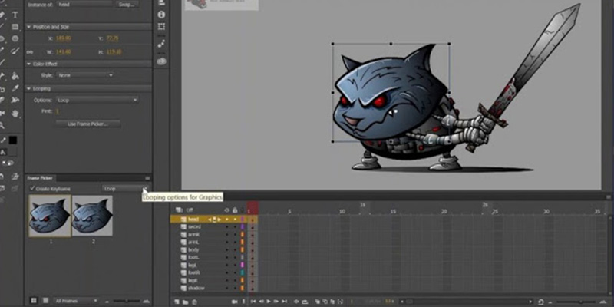The width and height of the screenshot is (614, 307).
Task: Open the All Frames filter dropdown
Action: [x=76, y=300]
